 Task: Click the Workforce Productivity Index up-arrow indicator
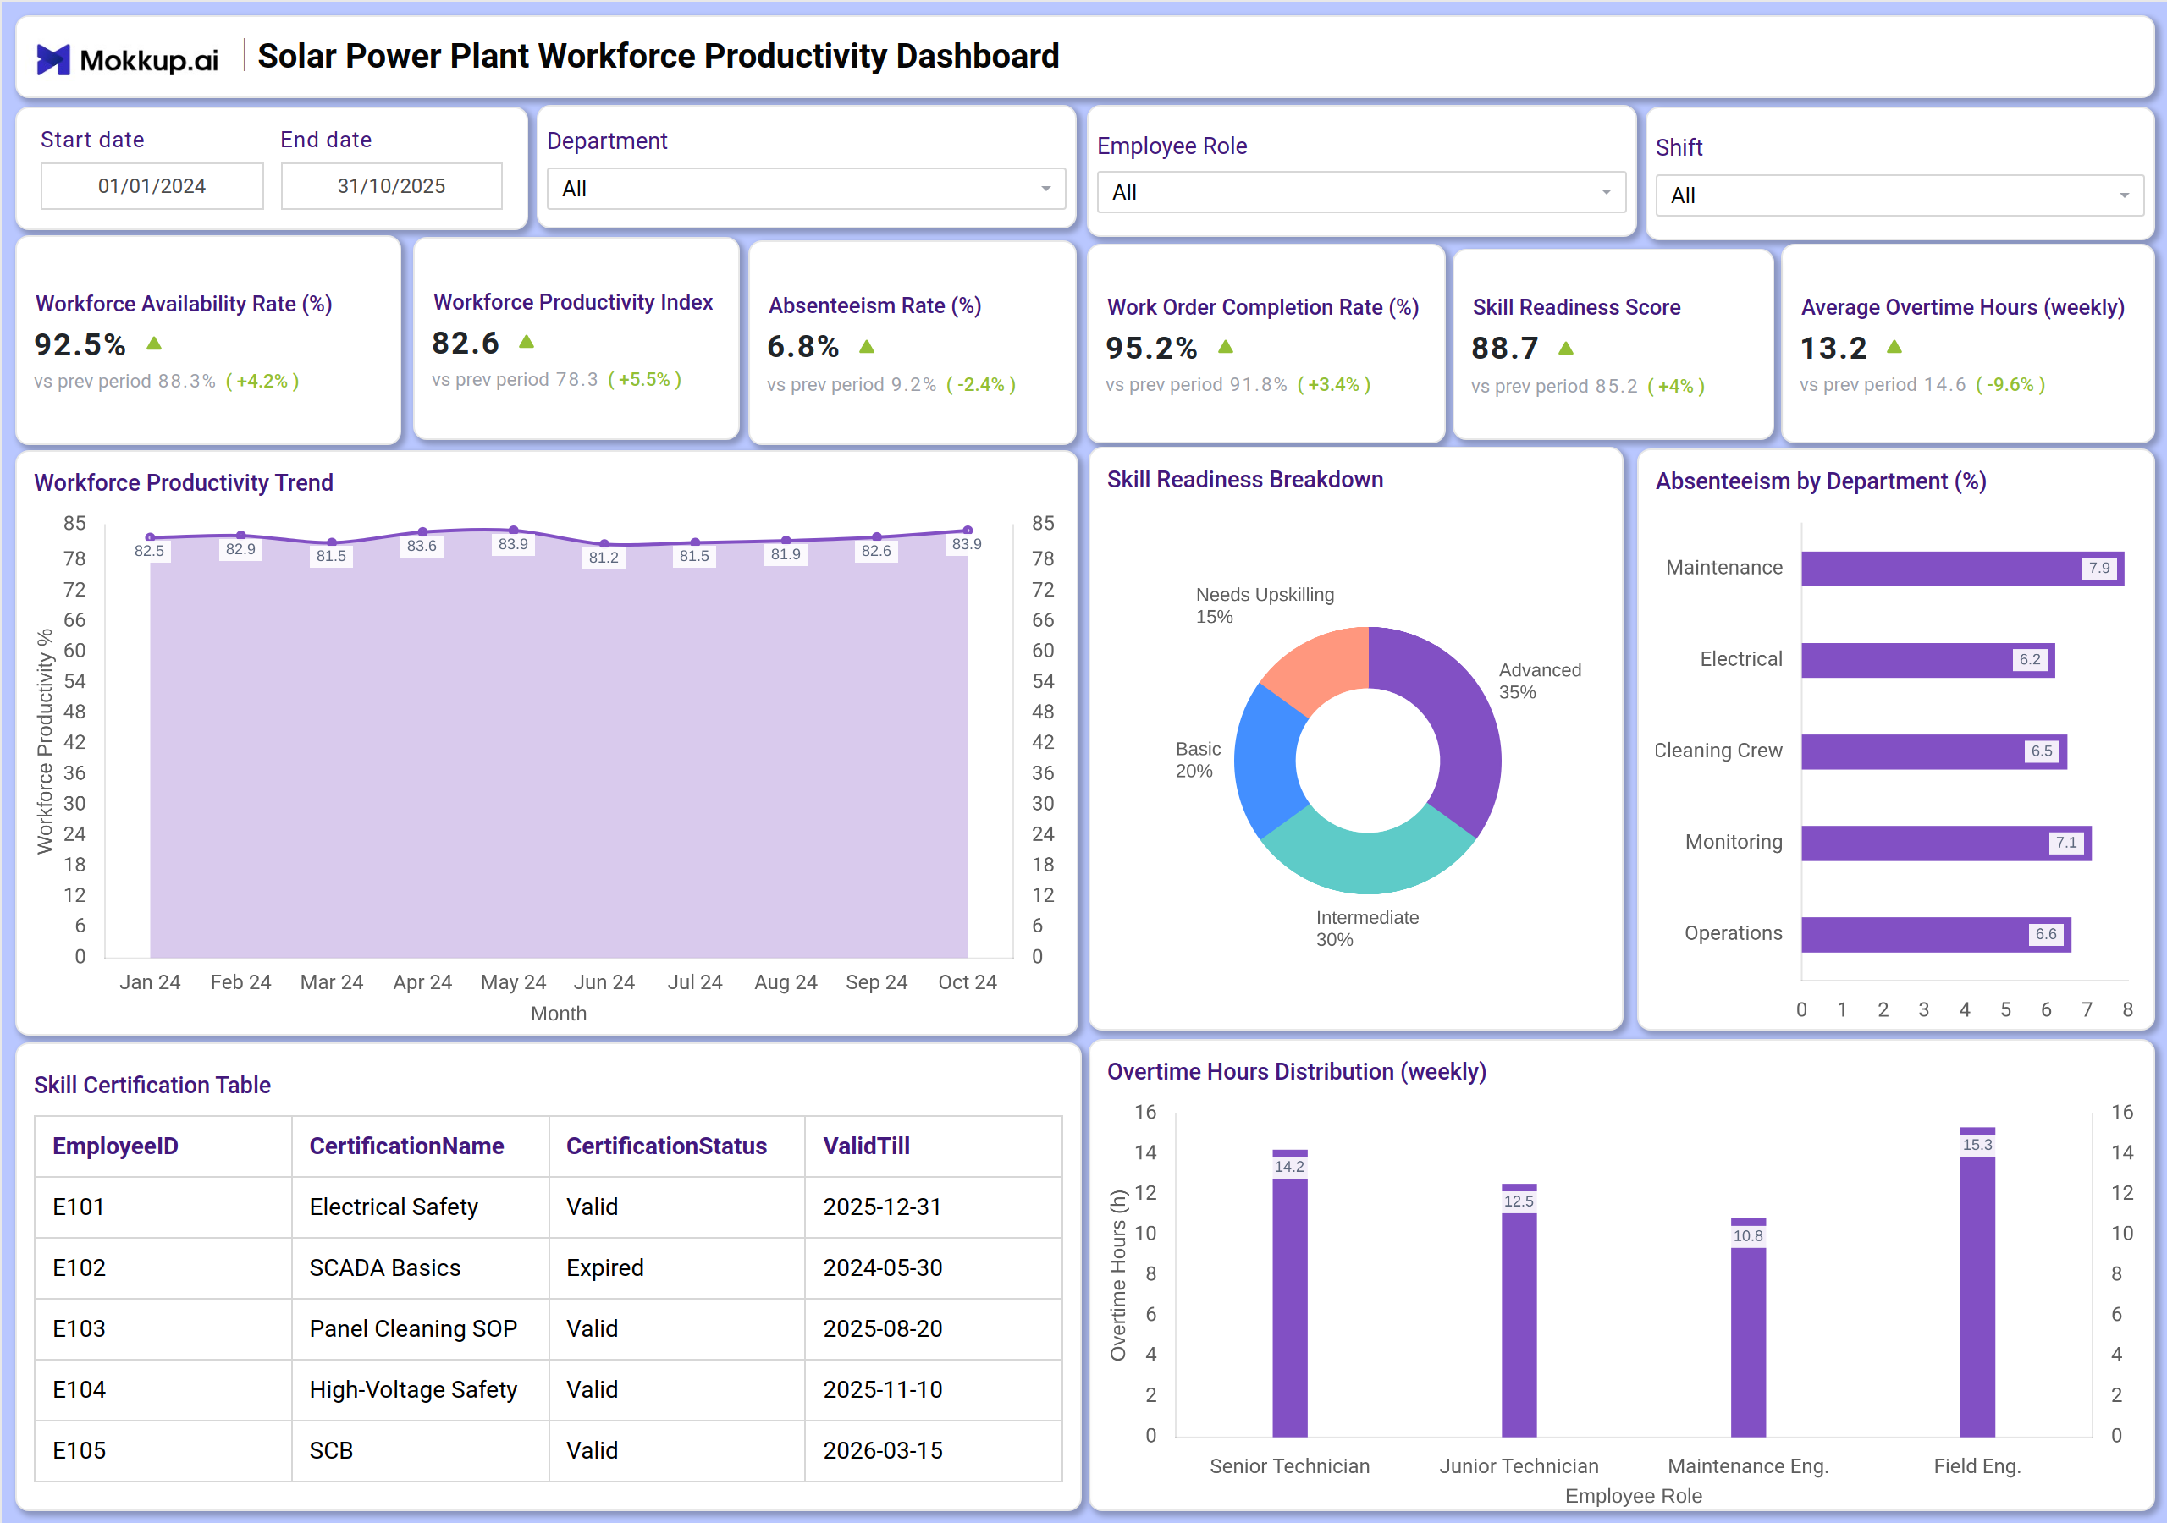click(x=527, y=342)
